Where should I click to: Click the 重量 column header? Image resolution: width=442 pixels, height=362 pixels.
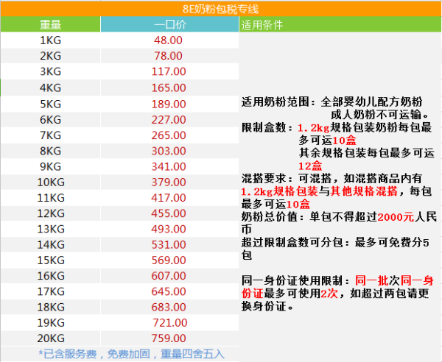[50, 24]
